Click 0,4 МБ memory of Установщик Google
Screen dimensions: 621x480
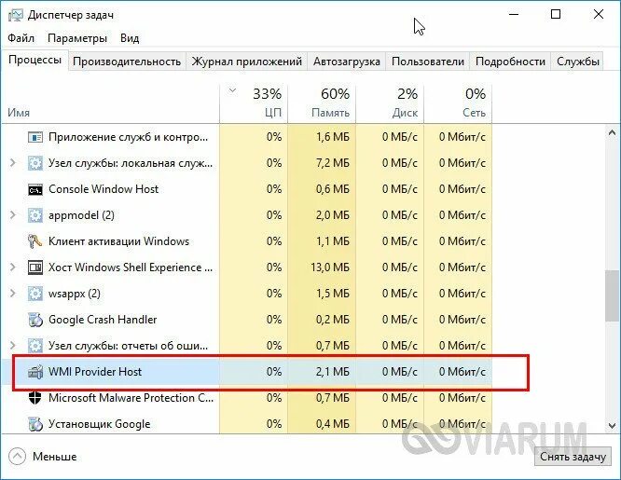333,424
